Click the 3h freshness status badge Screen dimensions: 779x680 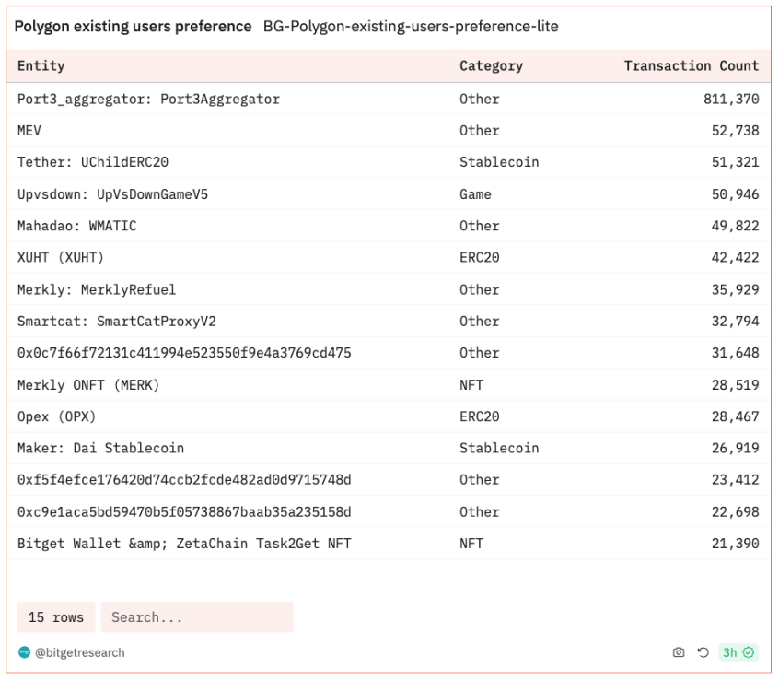(738, 652)
